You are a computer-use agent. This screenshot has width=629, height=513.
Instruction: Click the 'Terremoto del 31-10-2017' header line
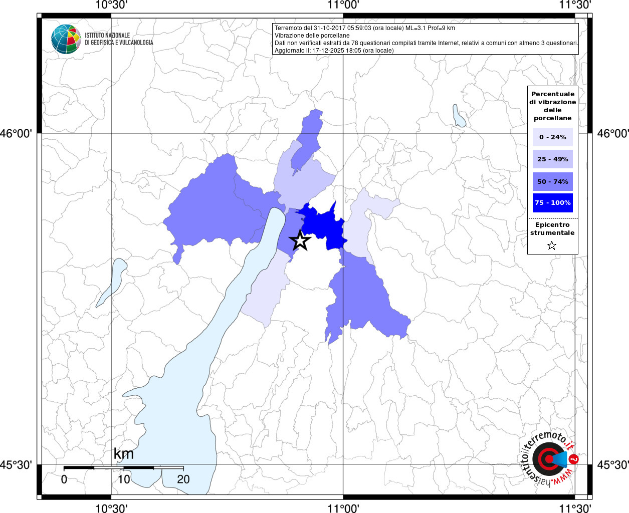(365, 28)
